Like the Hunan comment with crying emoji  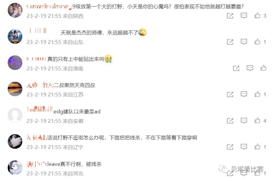point(263,68)
